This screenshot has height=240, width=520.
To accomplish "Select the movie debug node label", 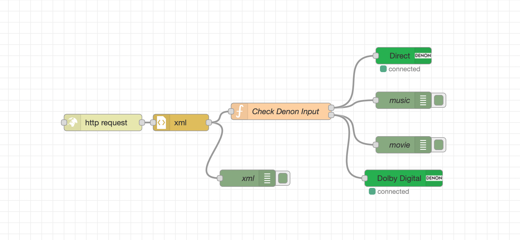I will tap(399, 145).
